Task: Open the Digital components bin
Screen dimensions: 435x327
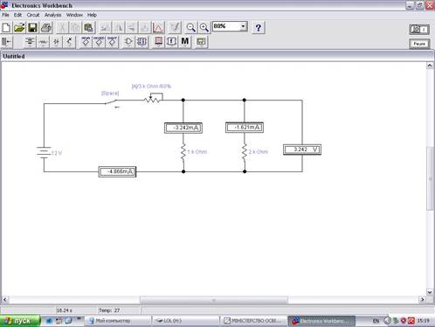Action: tap(142, 42)
